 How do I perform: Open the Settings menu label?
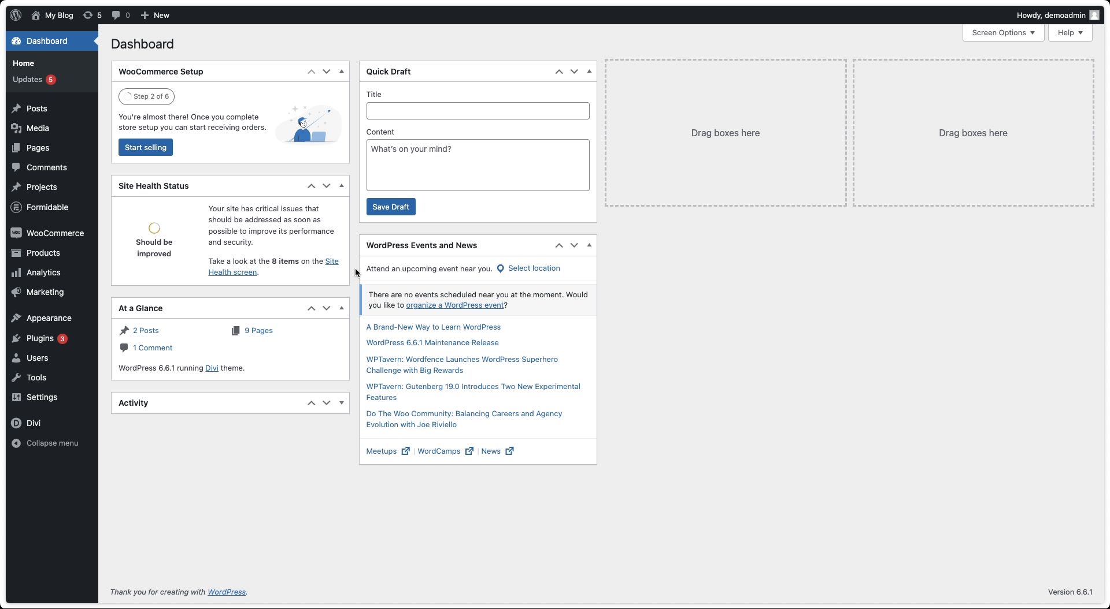click(42, 397)
